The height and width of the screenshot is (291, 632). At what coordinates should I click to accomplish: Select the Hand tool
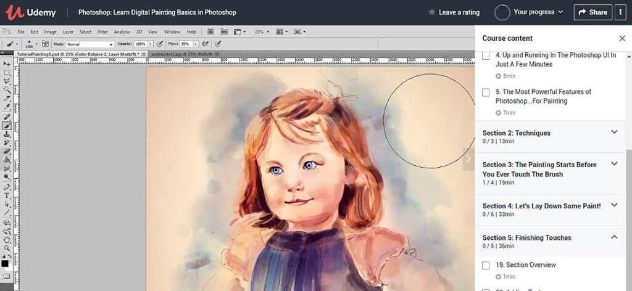point(6,240)
